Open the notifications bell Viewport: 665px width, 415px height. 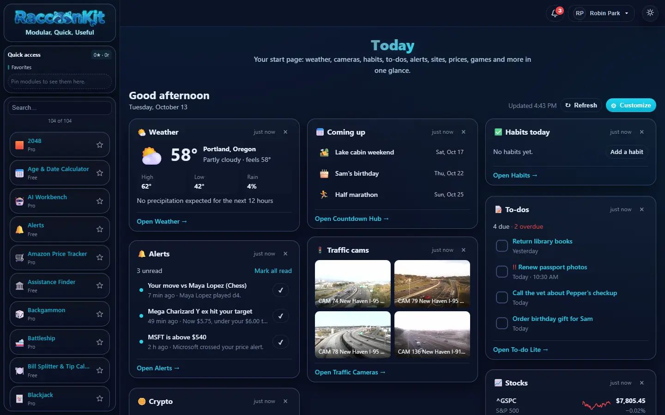coord(555,13)
